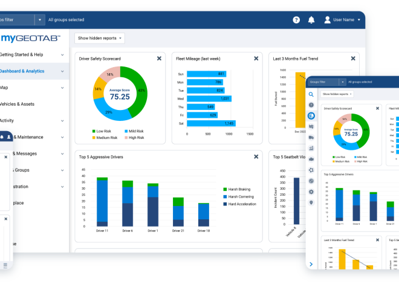Toggle Mild Risk legend in tablet scorecard
Screen dimensions: 399x284
click(360, 157)
